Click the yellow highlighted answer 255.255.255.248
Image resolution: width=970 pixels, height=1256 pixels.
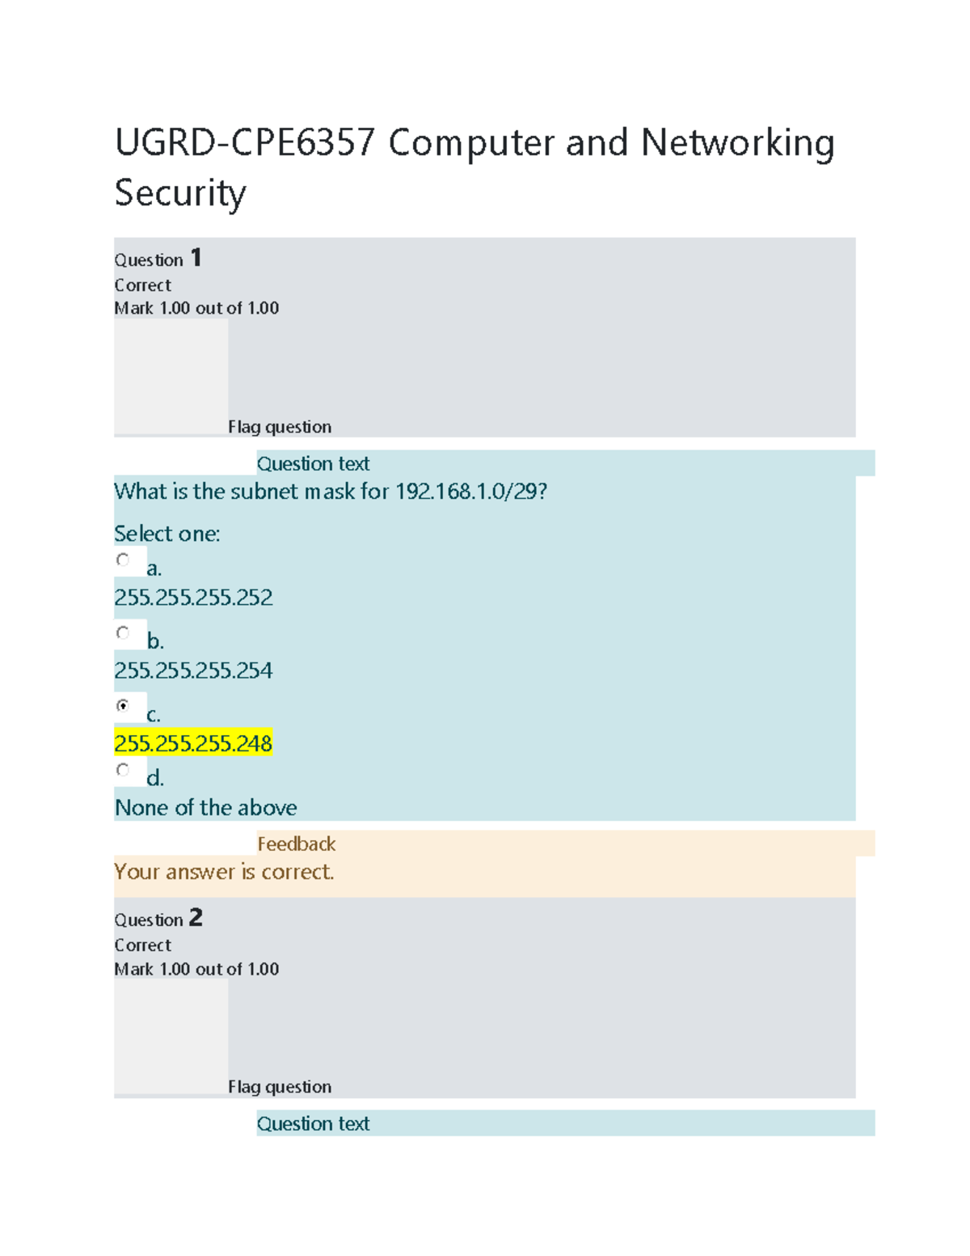coord(193,743)
